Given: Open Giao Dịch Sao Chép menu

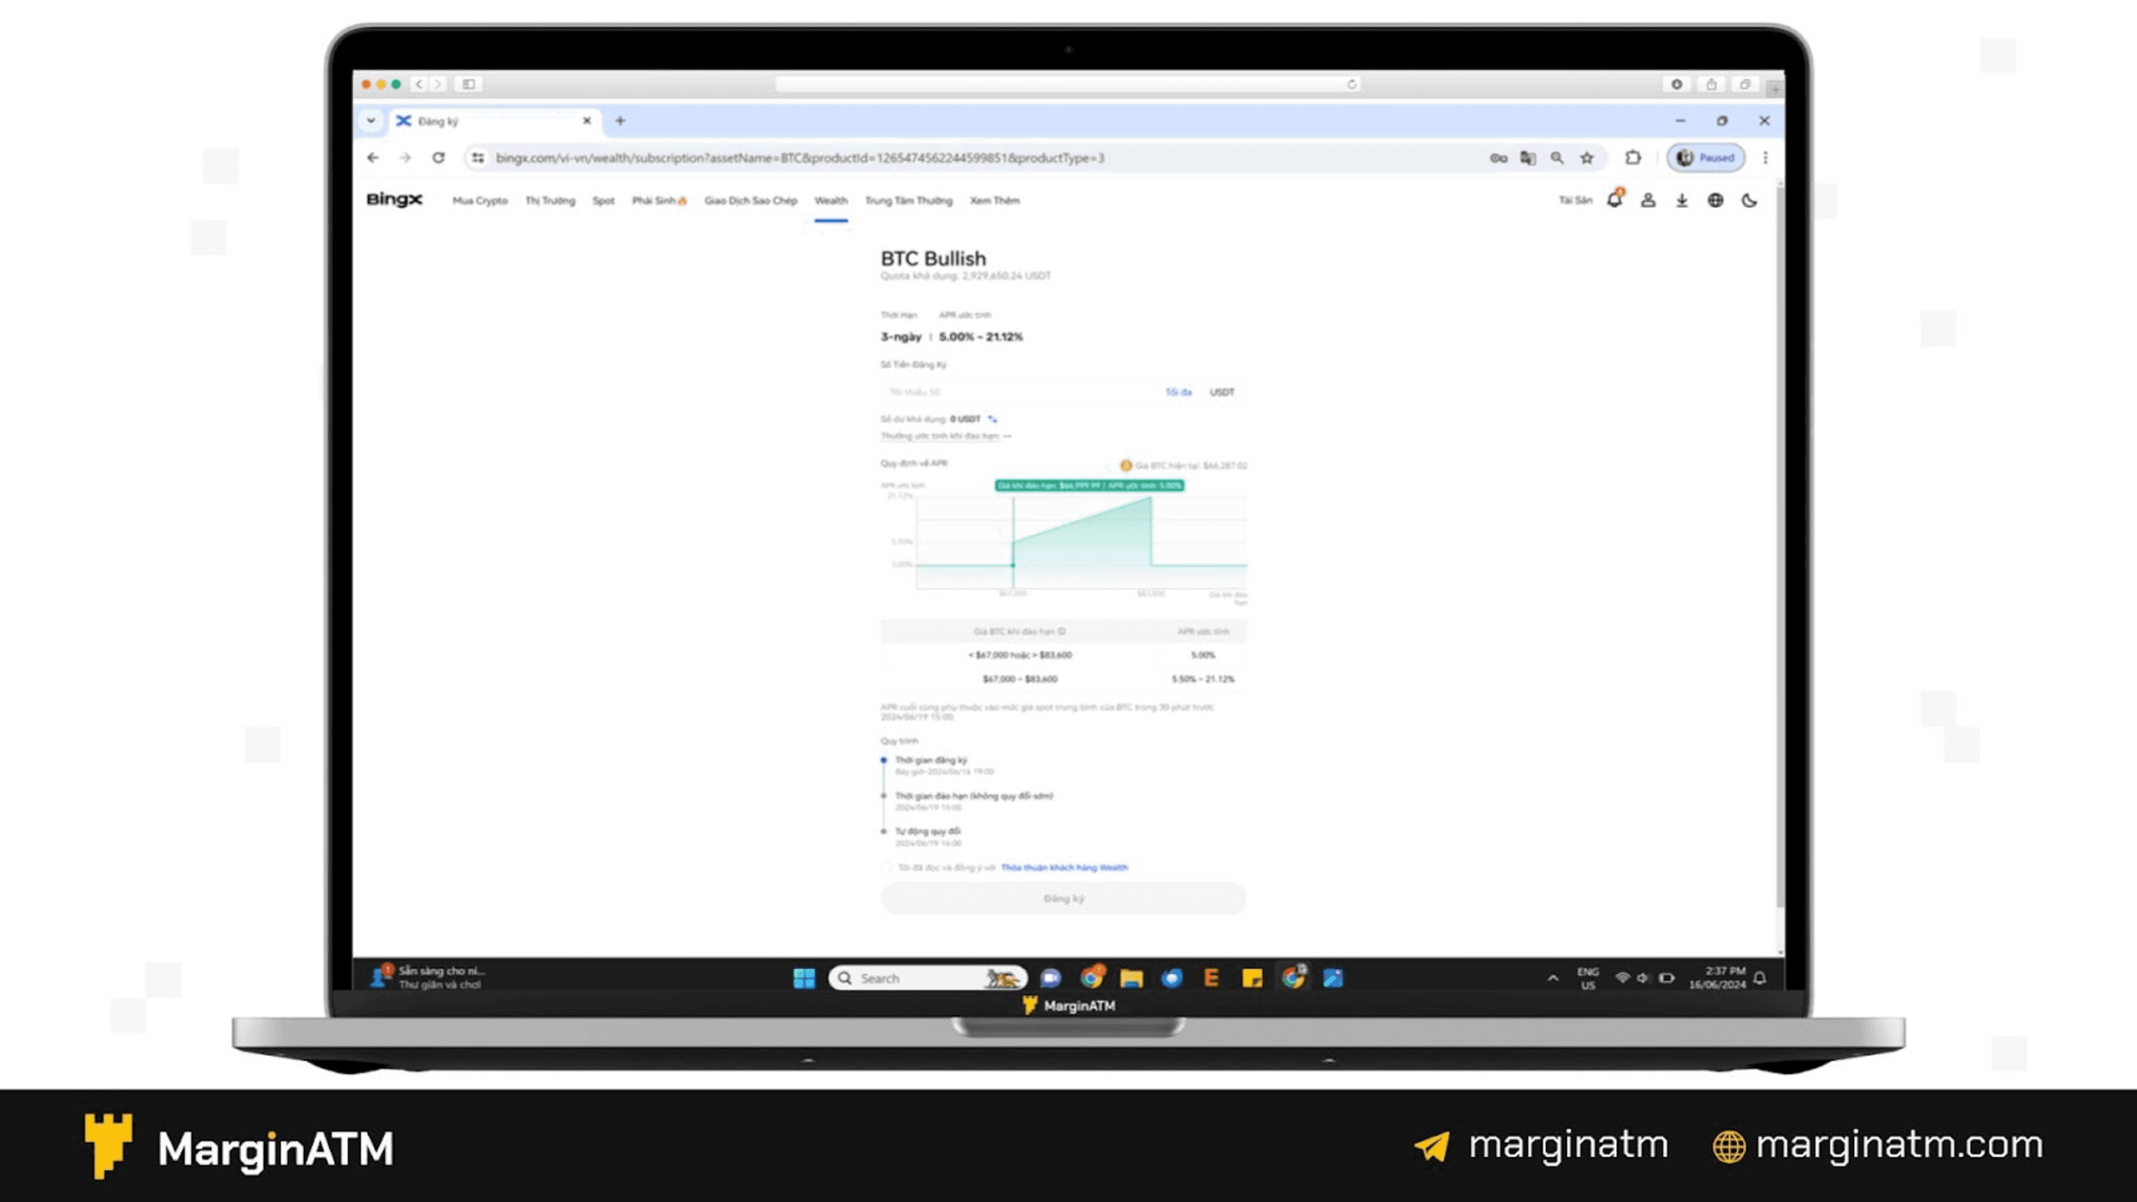Looking at the screenshot, I should [750, 201].
